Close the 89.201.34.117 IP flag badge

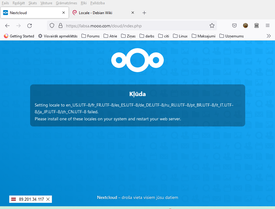pyautogui.click(x=48, y=199)
